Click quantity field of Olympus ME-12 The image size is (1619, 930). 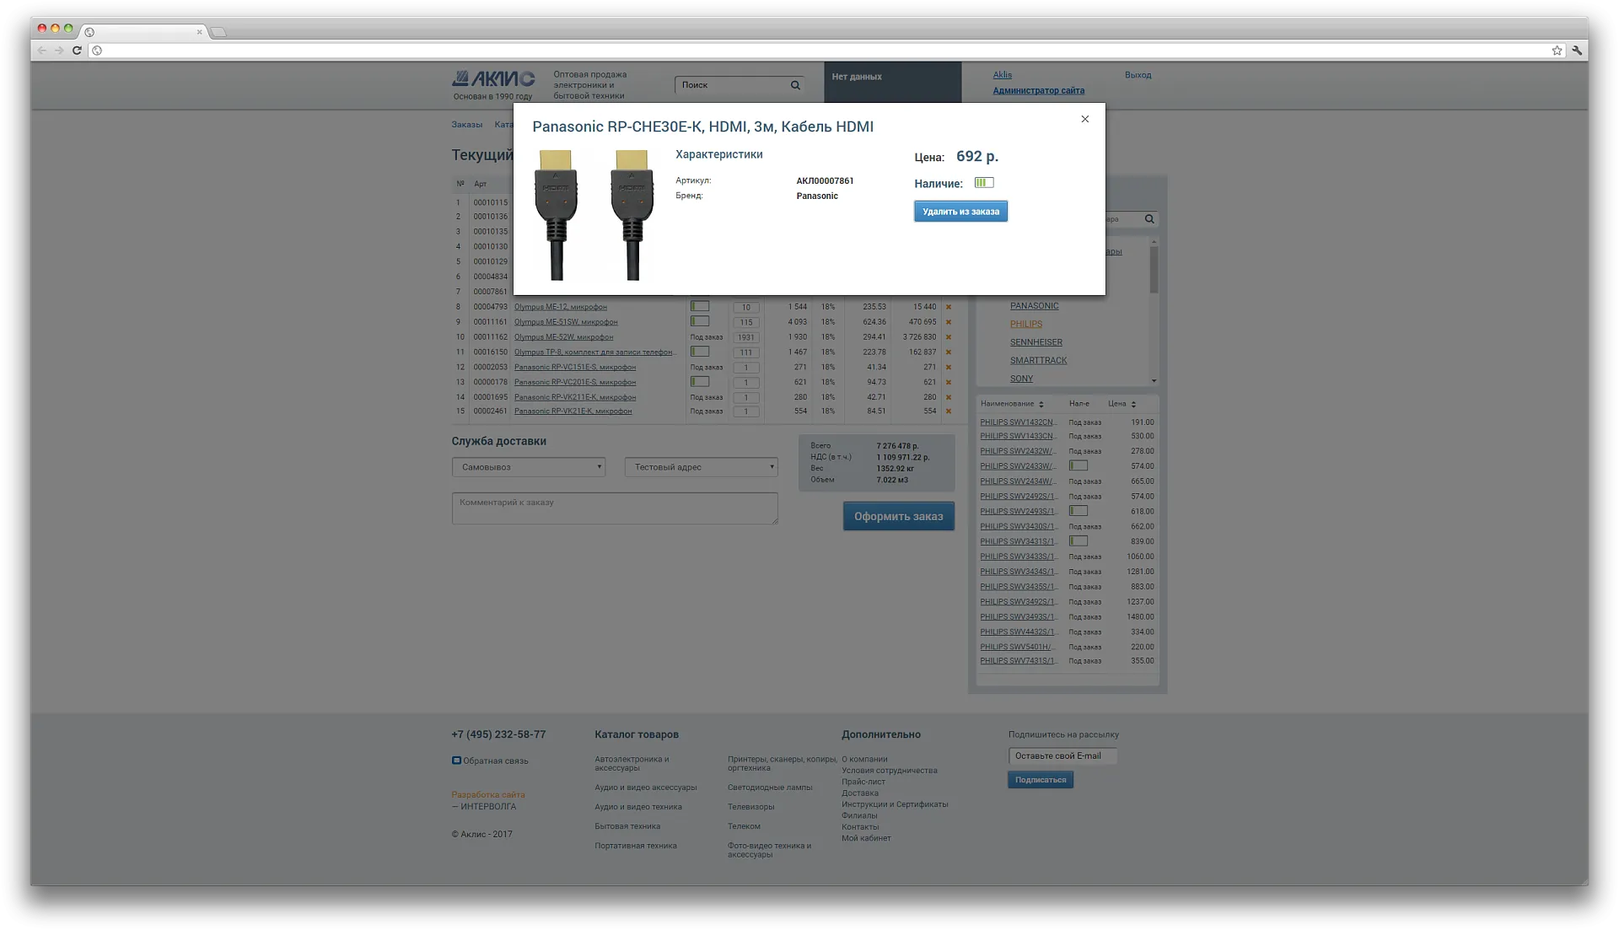[745, 308]
